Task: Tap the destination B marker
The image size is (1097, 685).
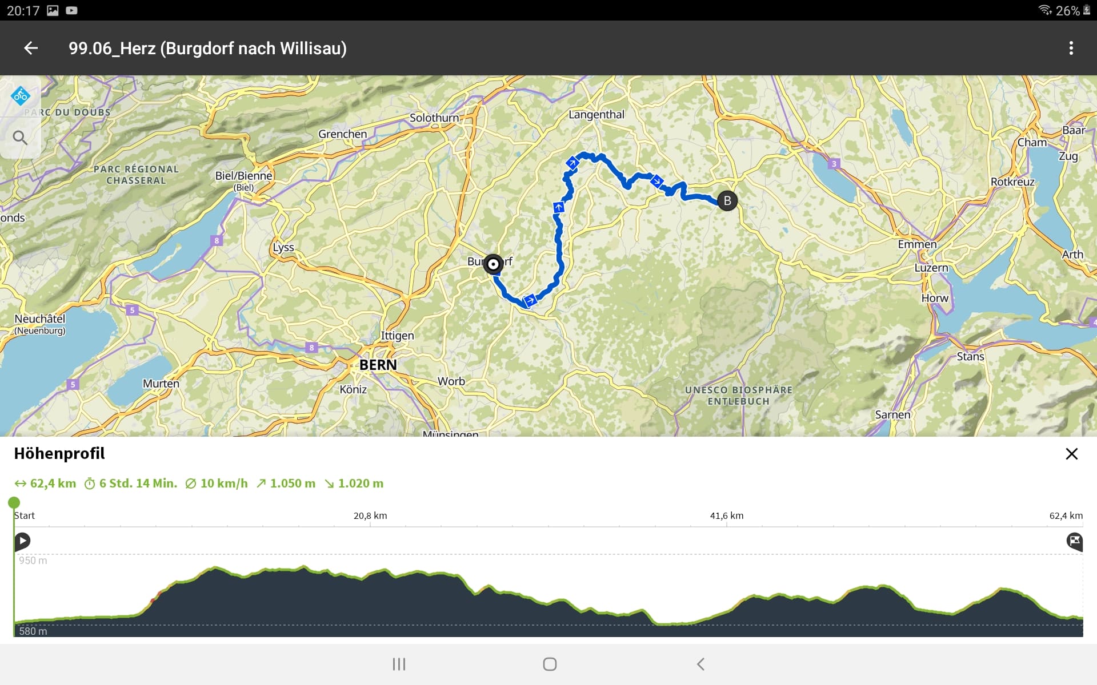Action: click(727, 201)
